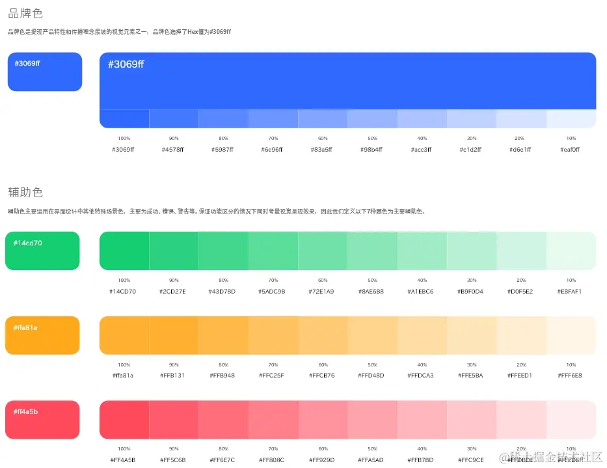Select the red 20% shade swatch
The image size is (607, 468).
pos(521,420)
